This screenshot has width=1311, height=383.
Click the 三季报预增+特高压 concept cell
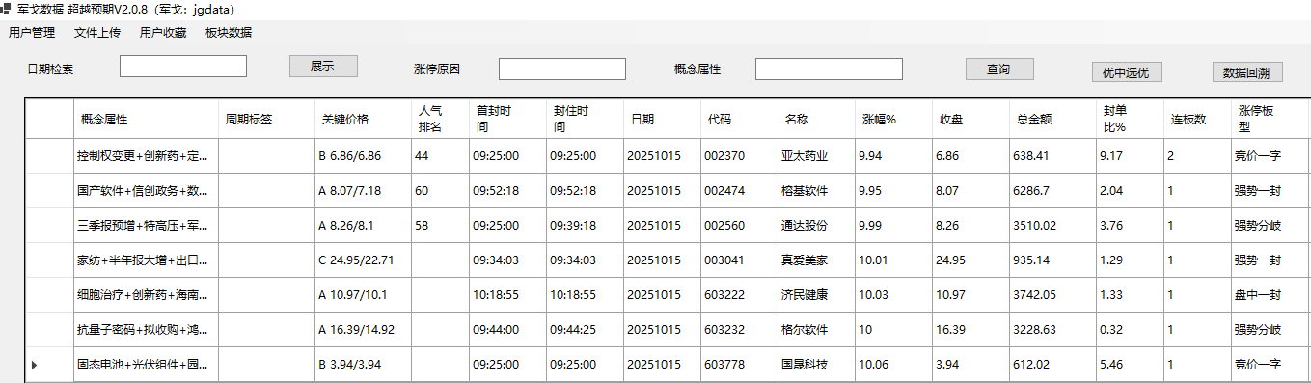[147, 226]
